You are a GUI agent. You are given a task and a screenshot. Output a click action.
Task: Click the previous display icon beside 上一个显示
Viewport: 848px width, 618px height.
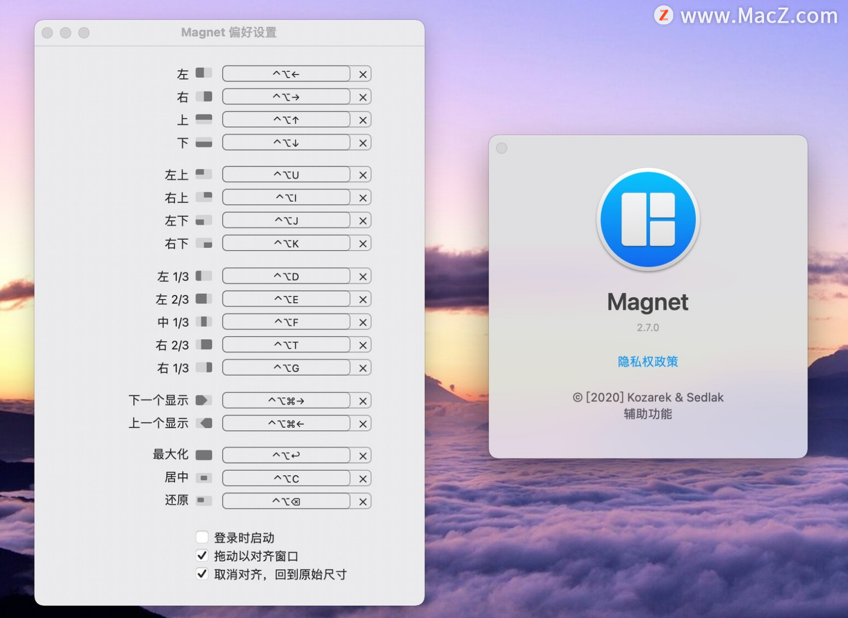pyautogui.click(x=204, y=423)
